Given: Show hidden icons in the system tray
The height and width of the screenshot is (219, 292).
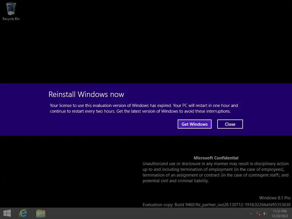Looking at the screenshot, I should tap(252, 214).
